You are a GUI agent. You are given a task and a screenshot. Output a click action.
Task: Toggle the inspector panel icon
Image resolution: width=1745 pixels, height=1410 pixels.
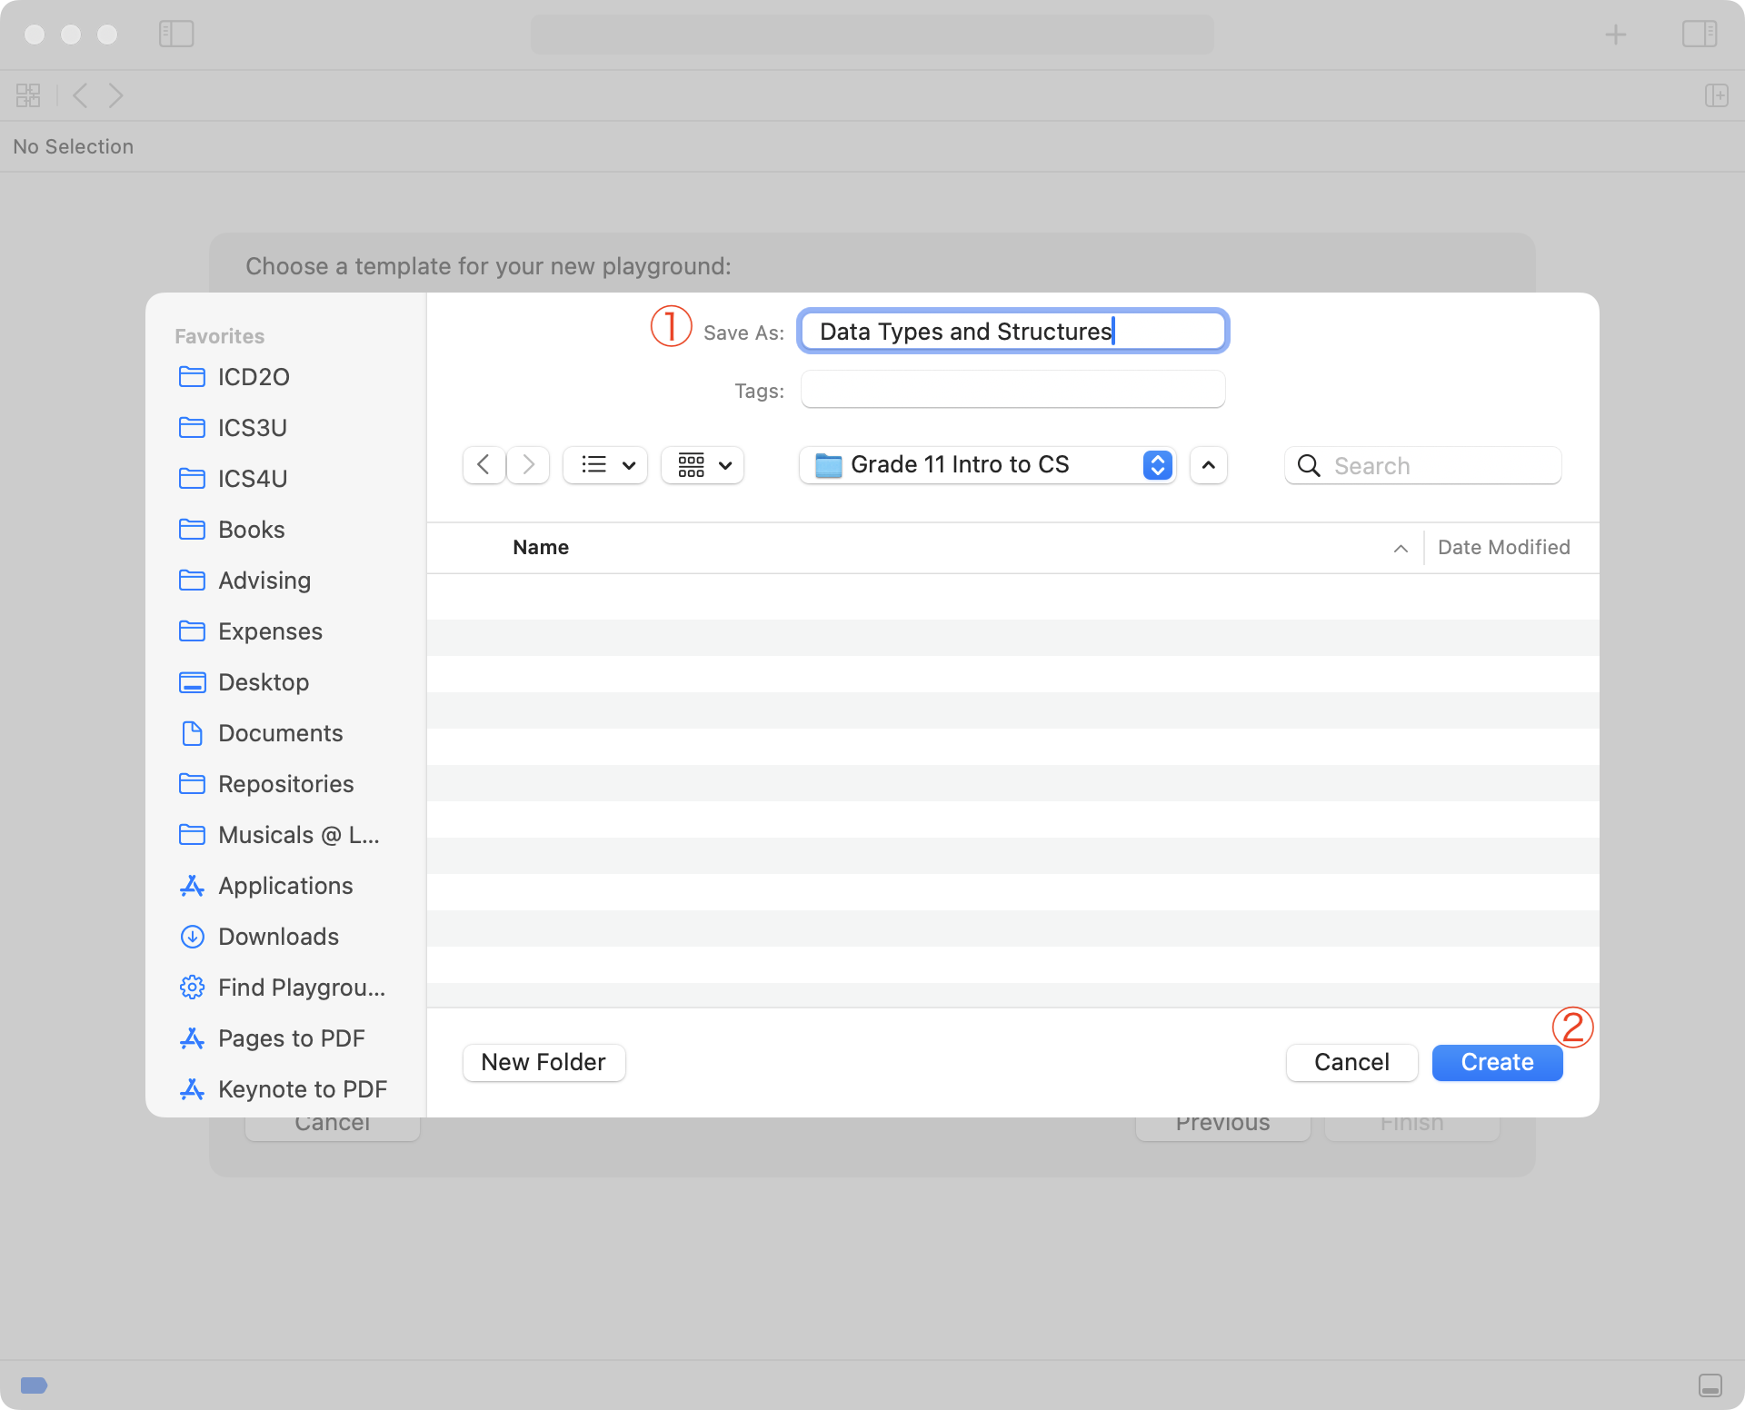tap(1699, 35)
